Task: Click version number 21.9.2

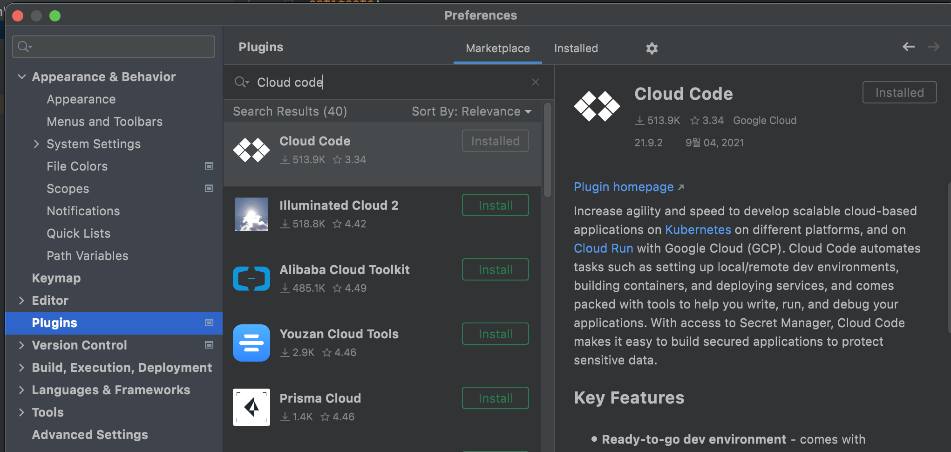Action: tap(648, 143)
